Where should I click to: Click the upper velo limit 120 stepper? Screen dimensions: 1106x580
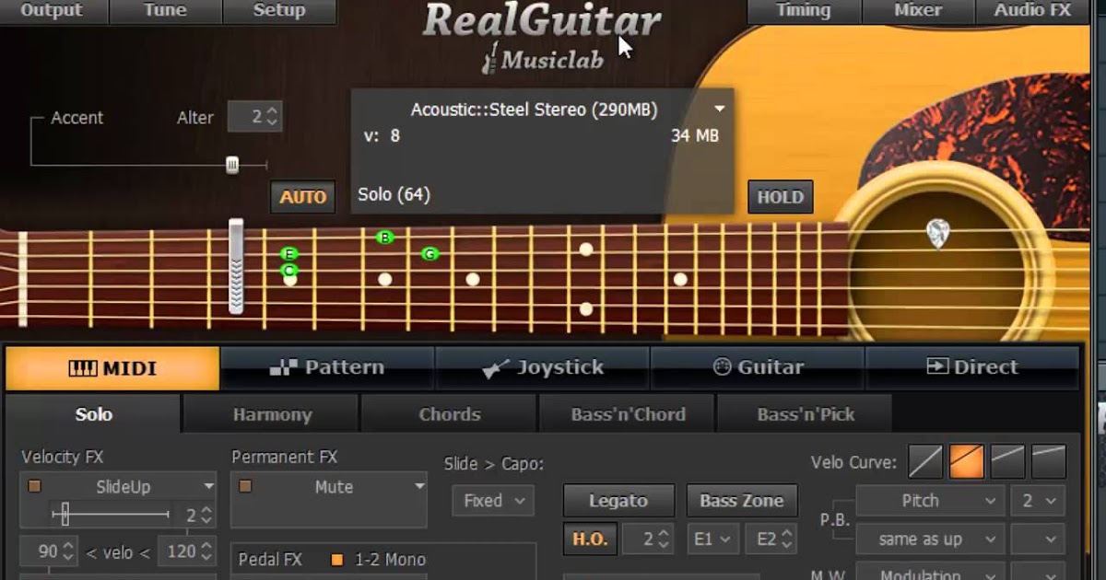[x=206, y=551]
